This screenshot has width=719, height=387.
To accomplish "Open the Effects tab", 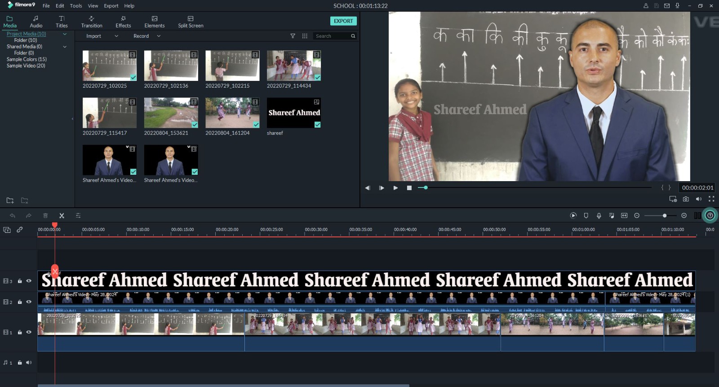I will click(123, 22).
